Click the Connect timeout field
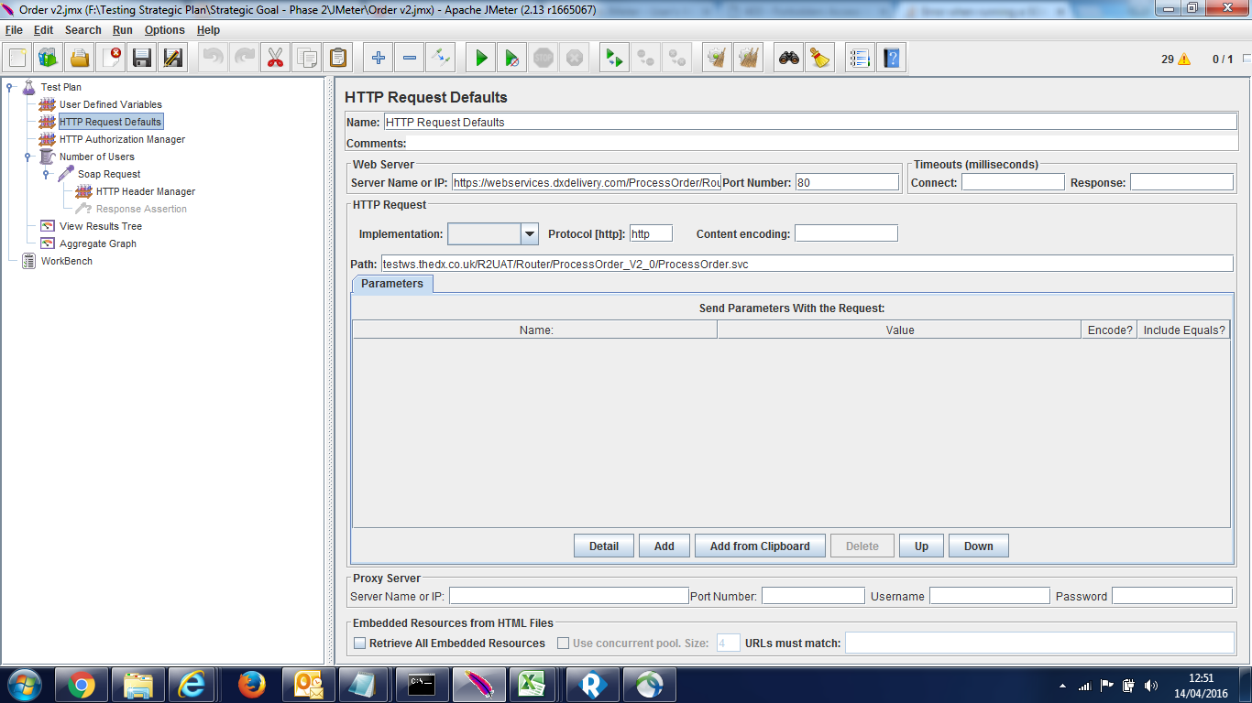Image resolution: width=1252 pixels, height=703 pixels. click(x=1013, y=182)
